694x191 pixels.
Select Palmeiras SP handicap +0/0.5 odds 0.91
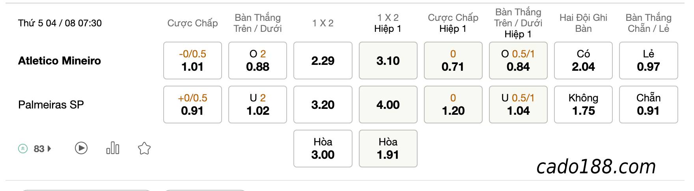192,105
